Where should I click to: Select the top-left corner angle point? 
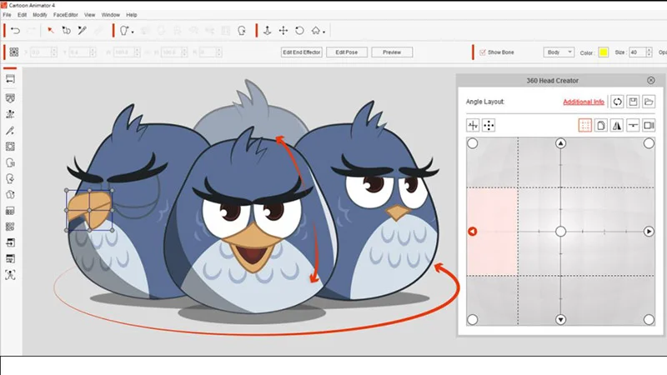(473, 143)
